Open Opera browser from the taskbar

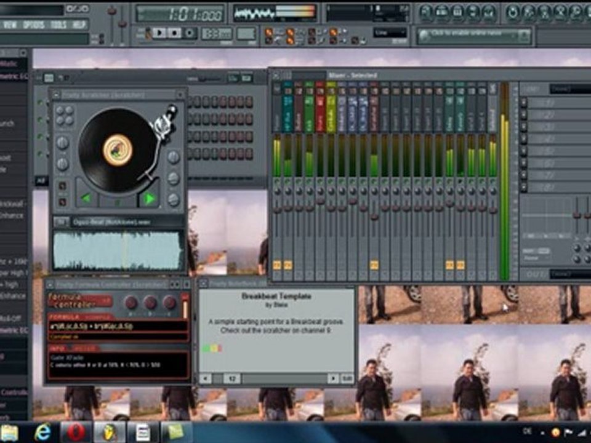click(x=76, y=432)
